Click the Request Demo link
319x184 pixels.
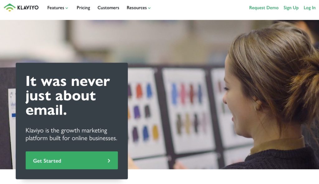coord(264,8)
